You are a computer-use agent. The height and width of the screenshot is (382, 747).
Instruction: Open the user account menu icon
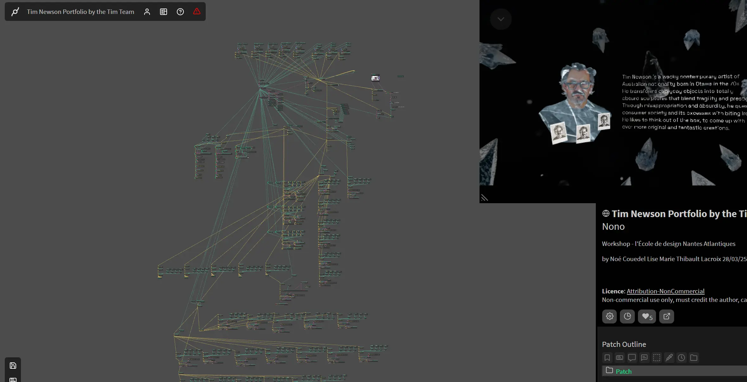point(147,12)
